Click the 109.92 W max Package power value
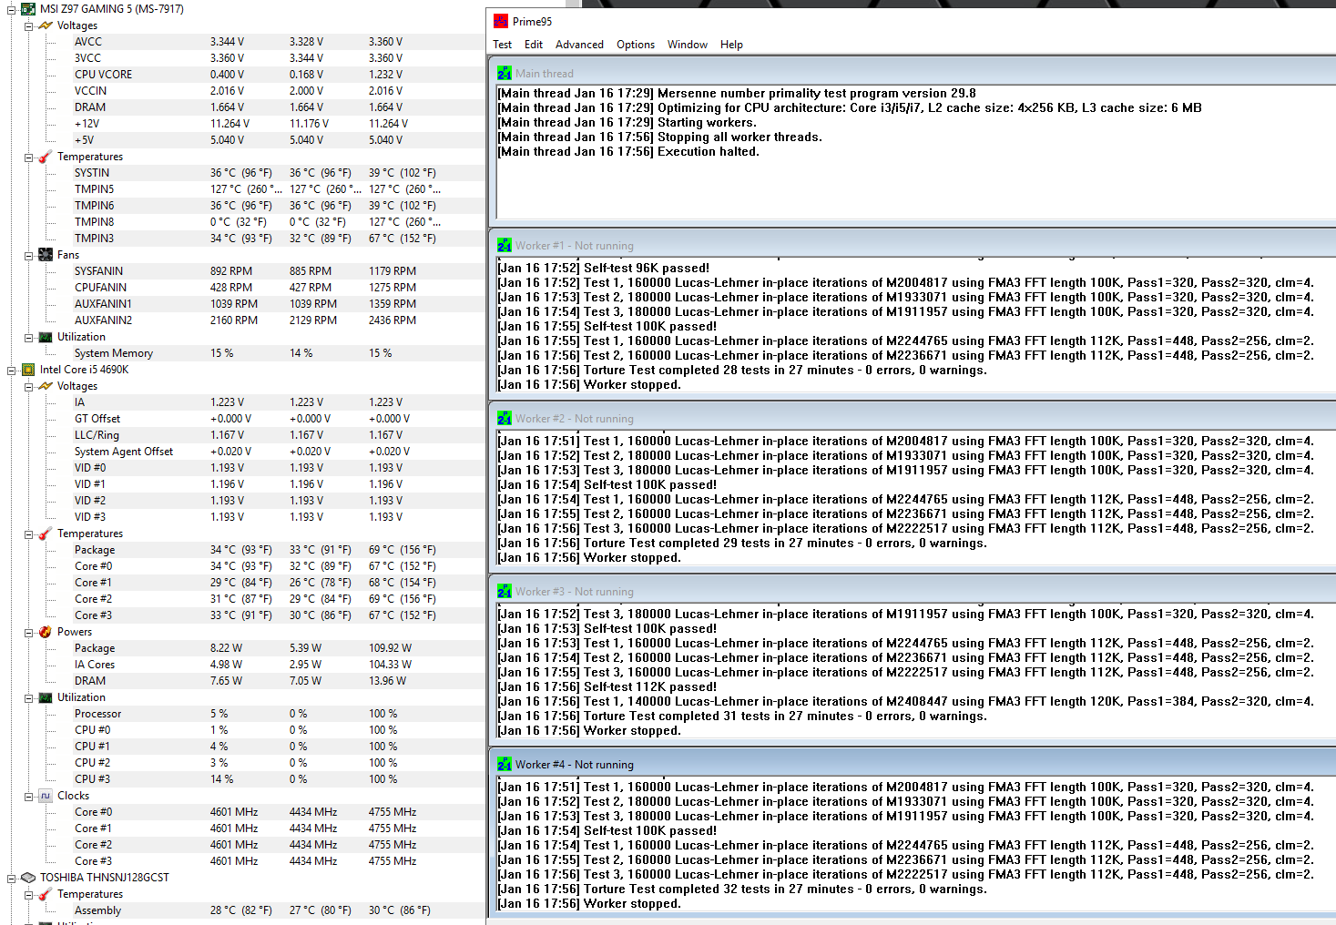Viewport: 1336px width, 925px height. point(390,648)
